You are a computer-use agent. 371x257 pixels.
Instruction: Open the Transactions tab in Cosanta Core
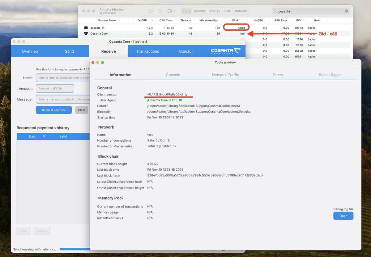pyautogui.click(x=147, y=51)
